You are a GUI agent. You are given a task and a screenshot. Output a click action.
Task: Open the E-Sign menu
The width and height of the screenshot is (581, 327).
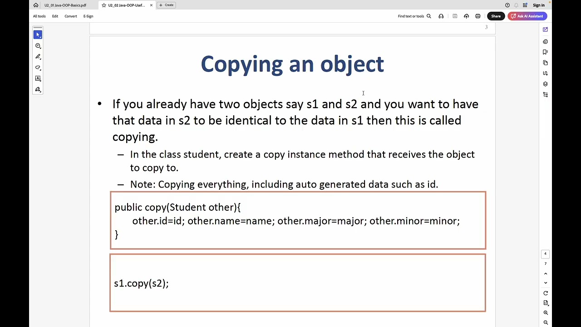point(88,16)
